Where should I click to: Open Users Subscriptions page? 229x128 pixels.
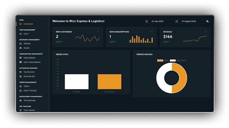click(x=32, y=62)
